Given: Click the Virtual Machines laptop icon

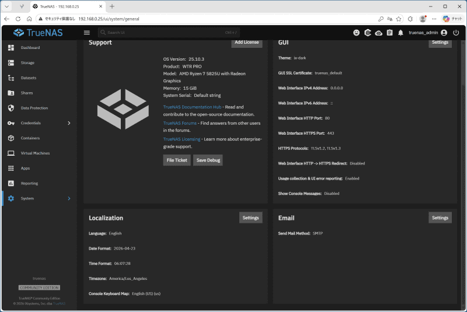Looking at the screenshot, I should (x=11, y=153).
